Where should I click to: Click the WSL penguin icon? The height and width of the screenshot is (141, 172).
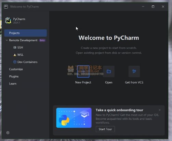(15, 55)
